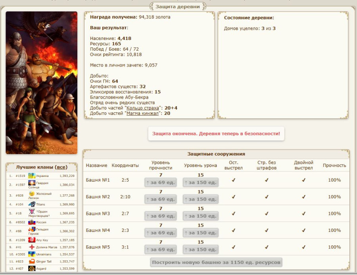
Task: Click clan number #8502
Action: click(20, 222)
